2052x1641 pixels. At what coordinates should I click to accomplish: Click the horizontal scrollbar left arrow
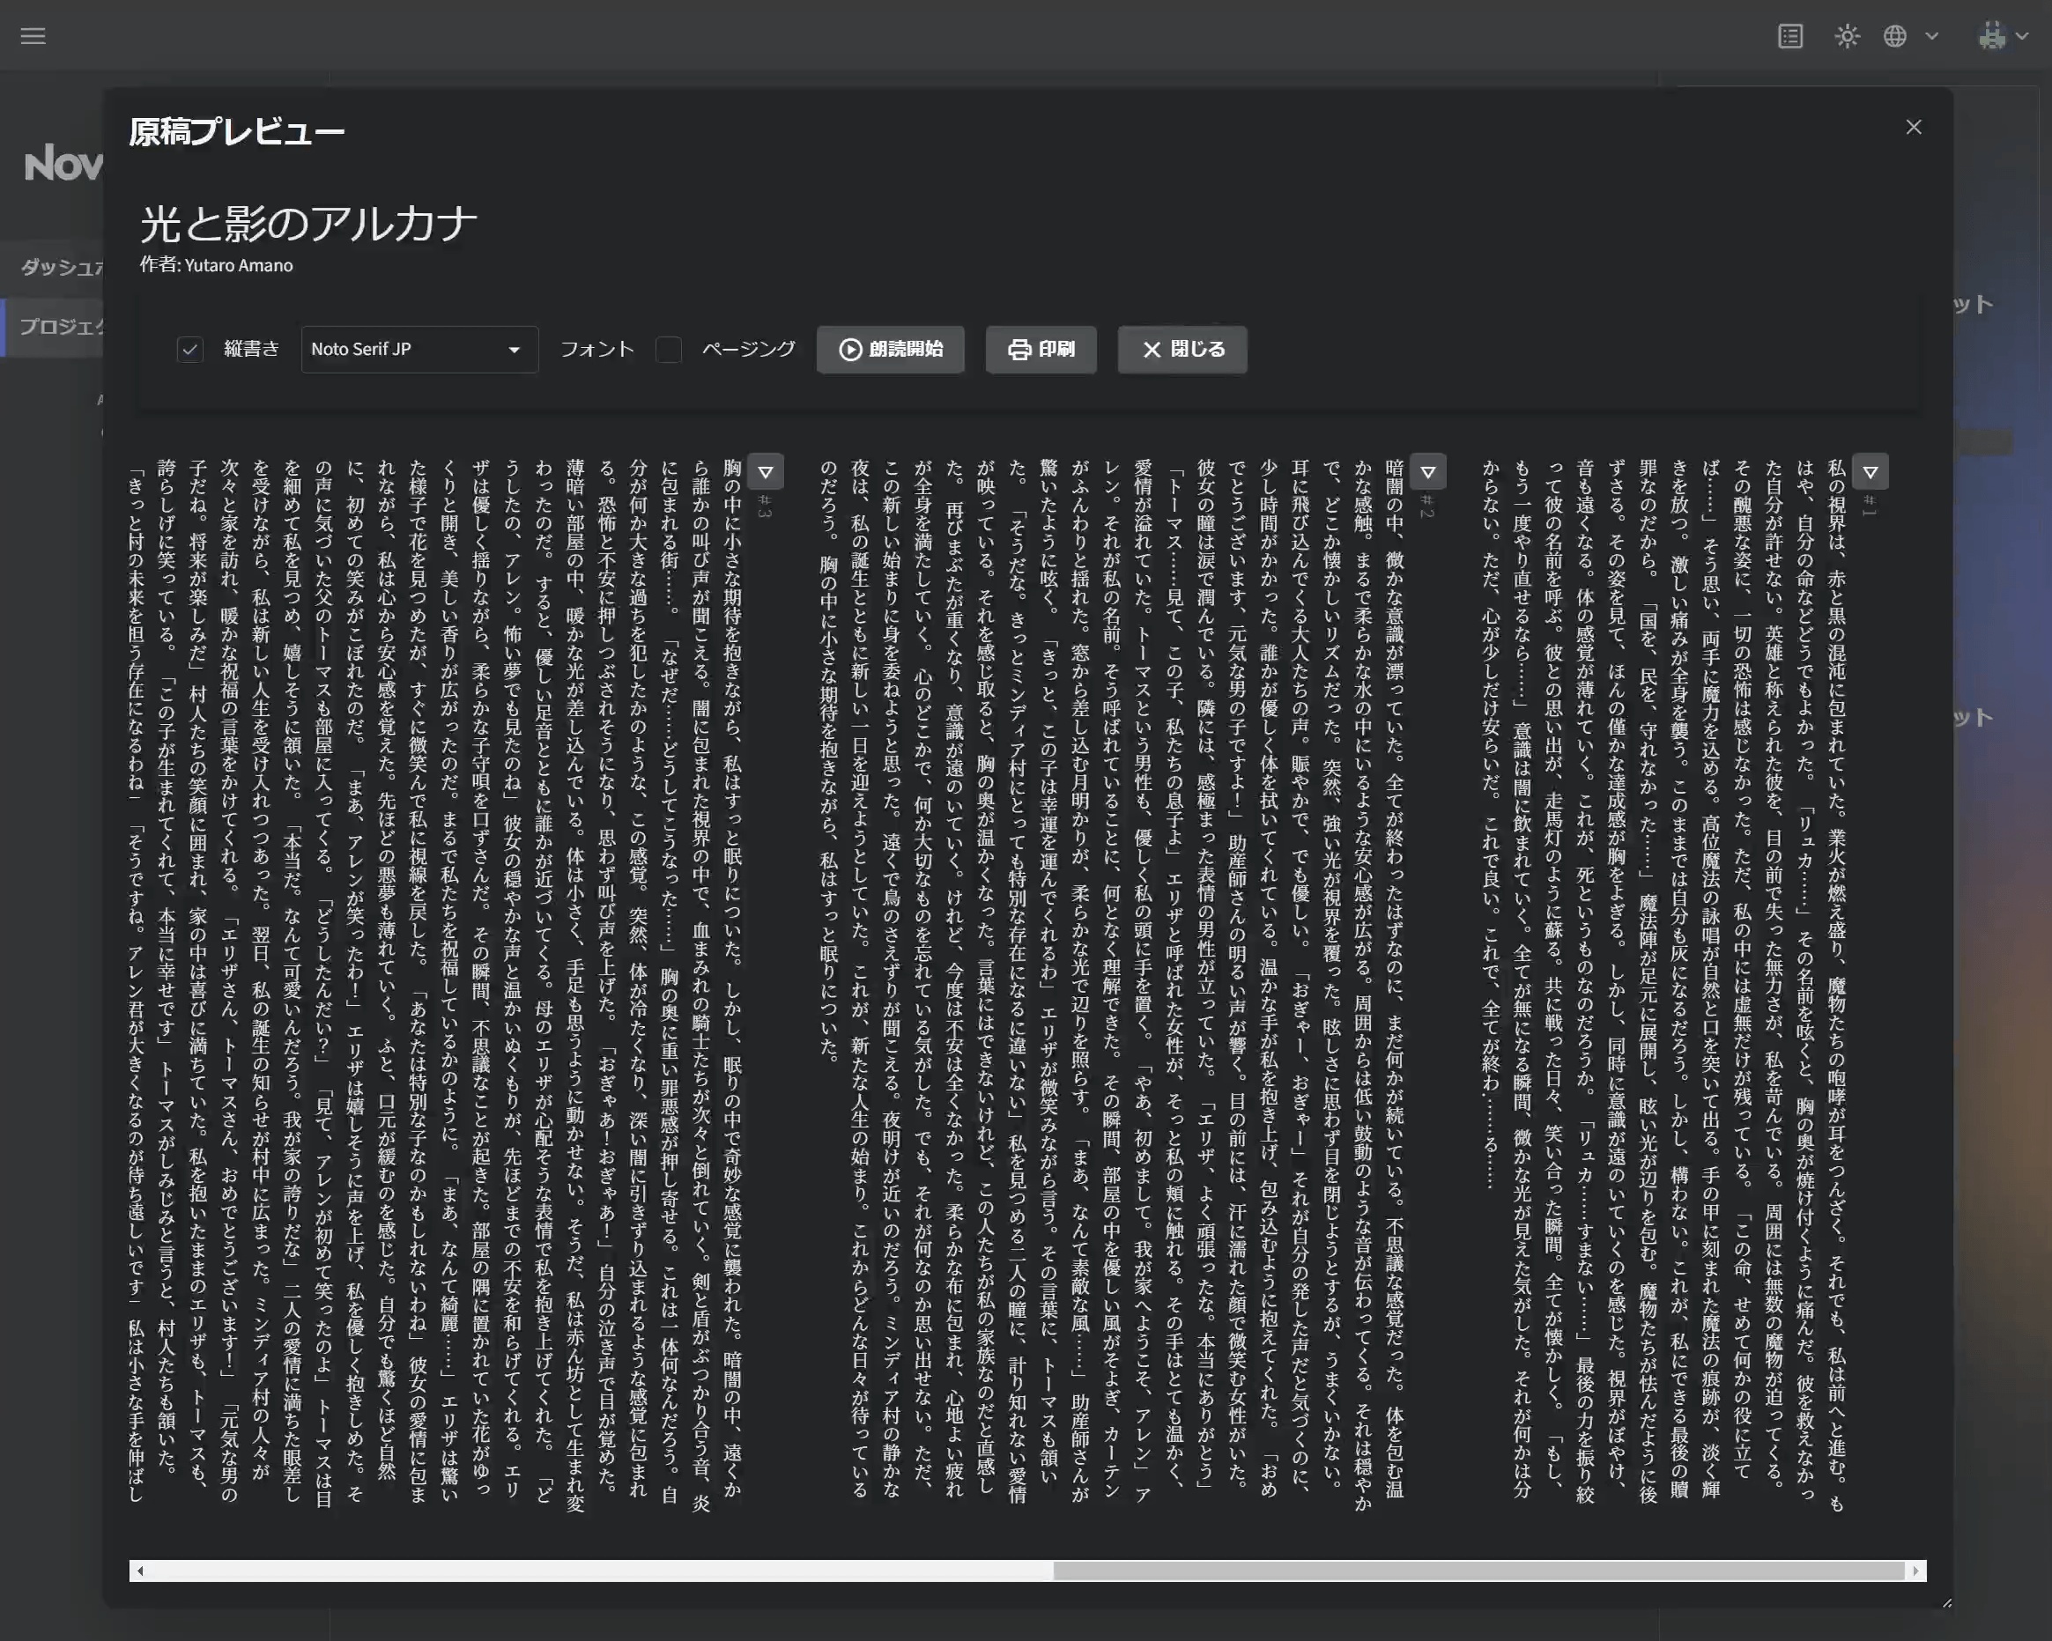click(x=141, y=1571)
